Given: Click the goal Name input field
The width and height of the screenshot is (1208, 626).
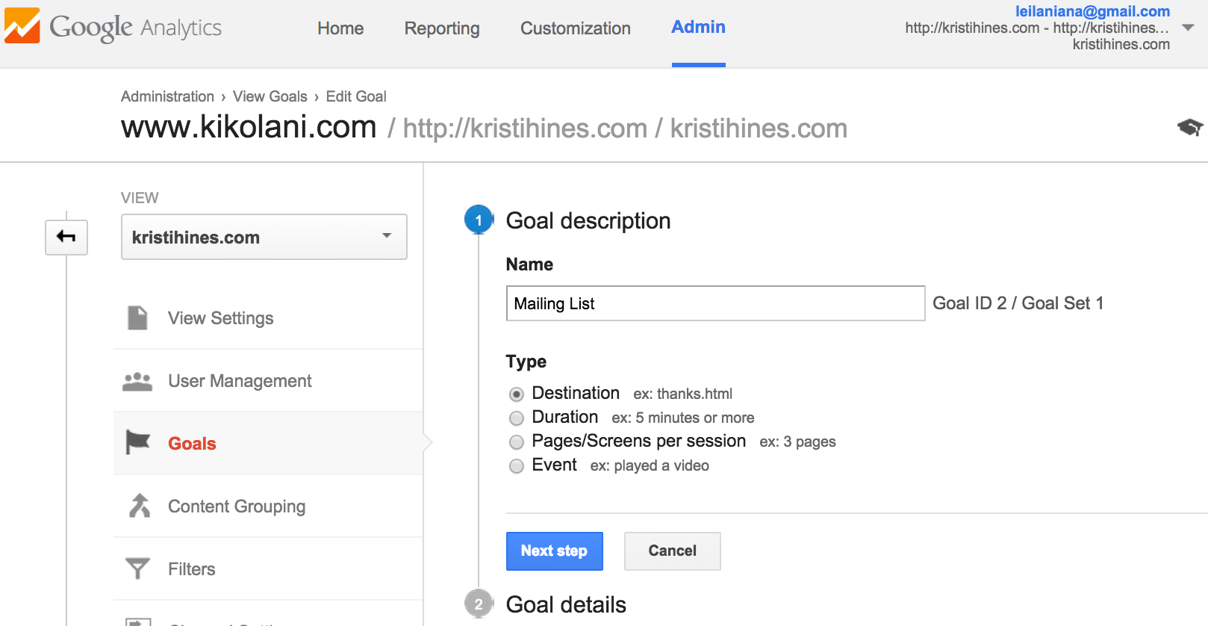Looking at the screenshot, I should 716,303.
